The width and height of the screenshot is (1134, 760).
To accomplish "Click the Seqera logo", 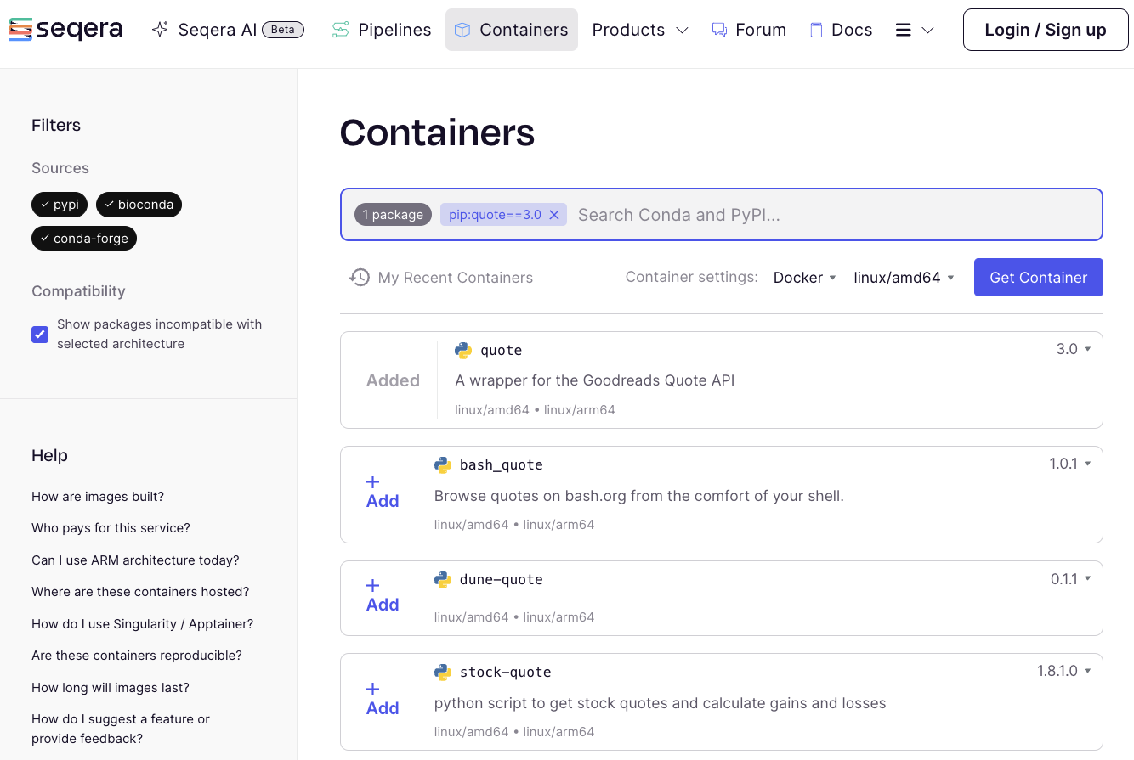I will 65,29.
